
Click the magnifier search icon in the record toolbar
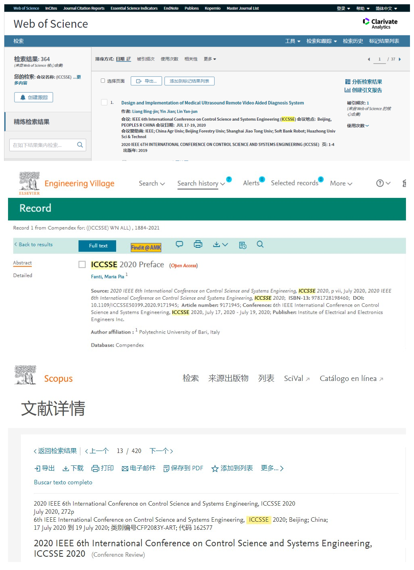[x=260, y=244]
